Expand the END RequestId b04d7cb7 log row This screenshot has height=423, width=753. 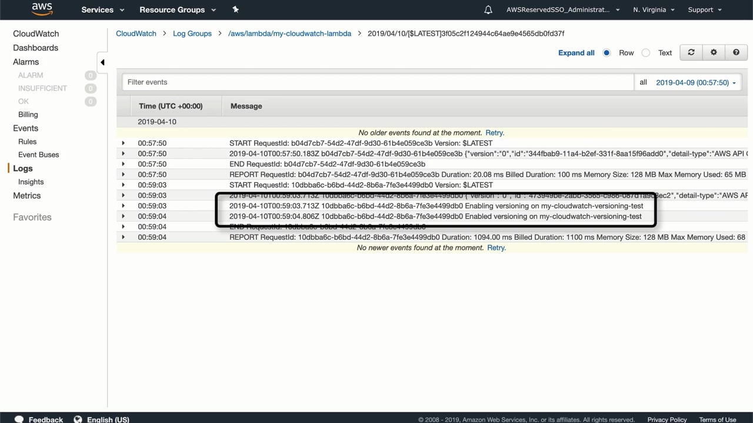(x=123, y=164)
